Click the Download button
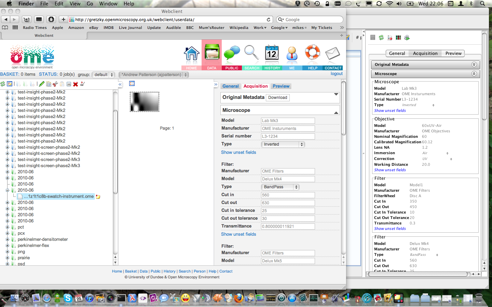Viewport: 492px width, 307px height. (277, 98)
